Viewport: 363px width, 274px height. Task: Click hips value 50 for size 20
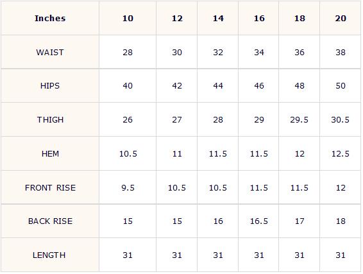pyautogui.click(x=341, y=86)
